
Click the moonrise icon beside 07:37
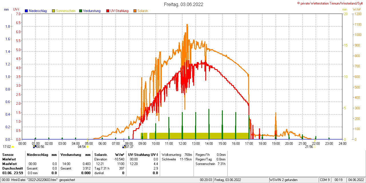coord(124,147)
